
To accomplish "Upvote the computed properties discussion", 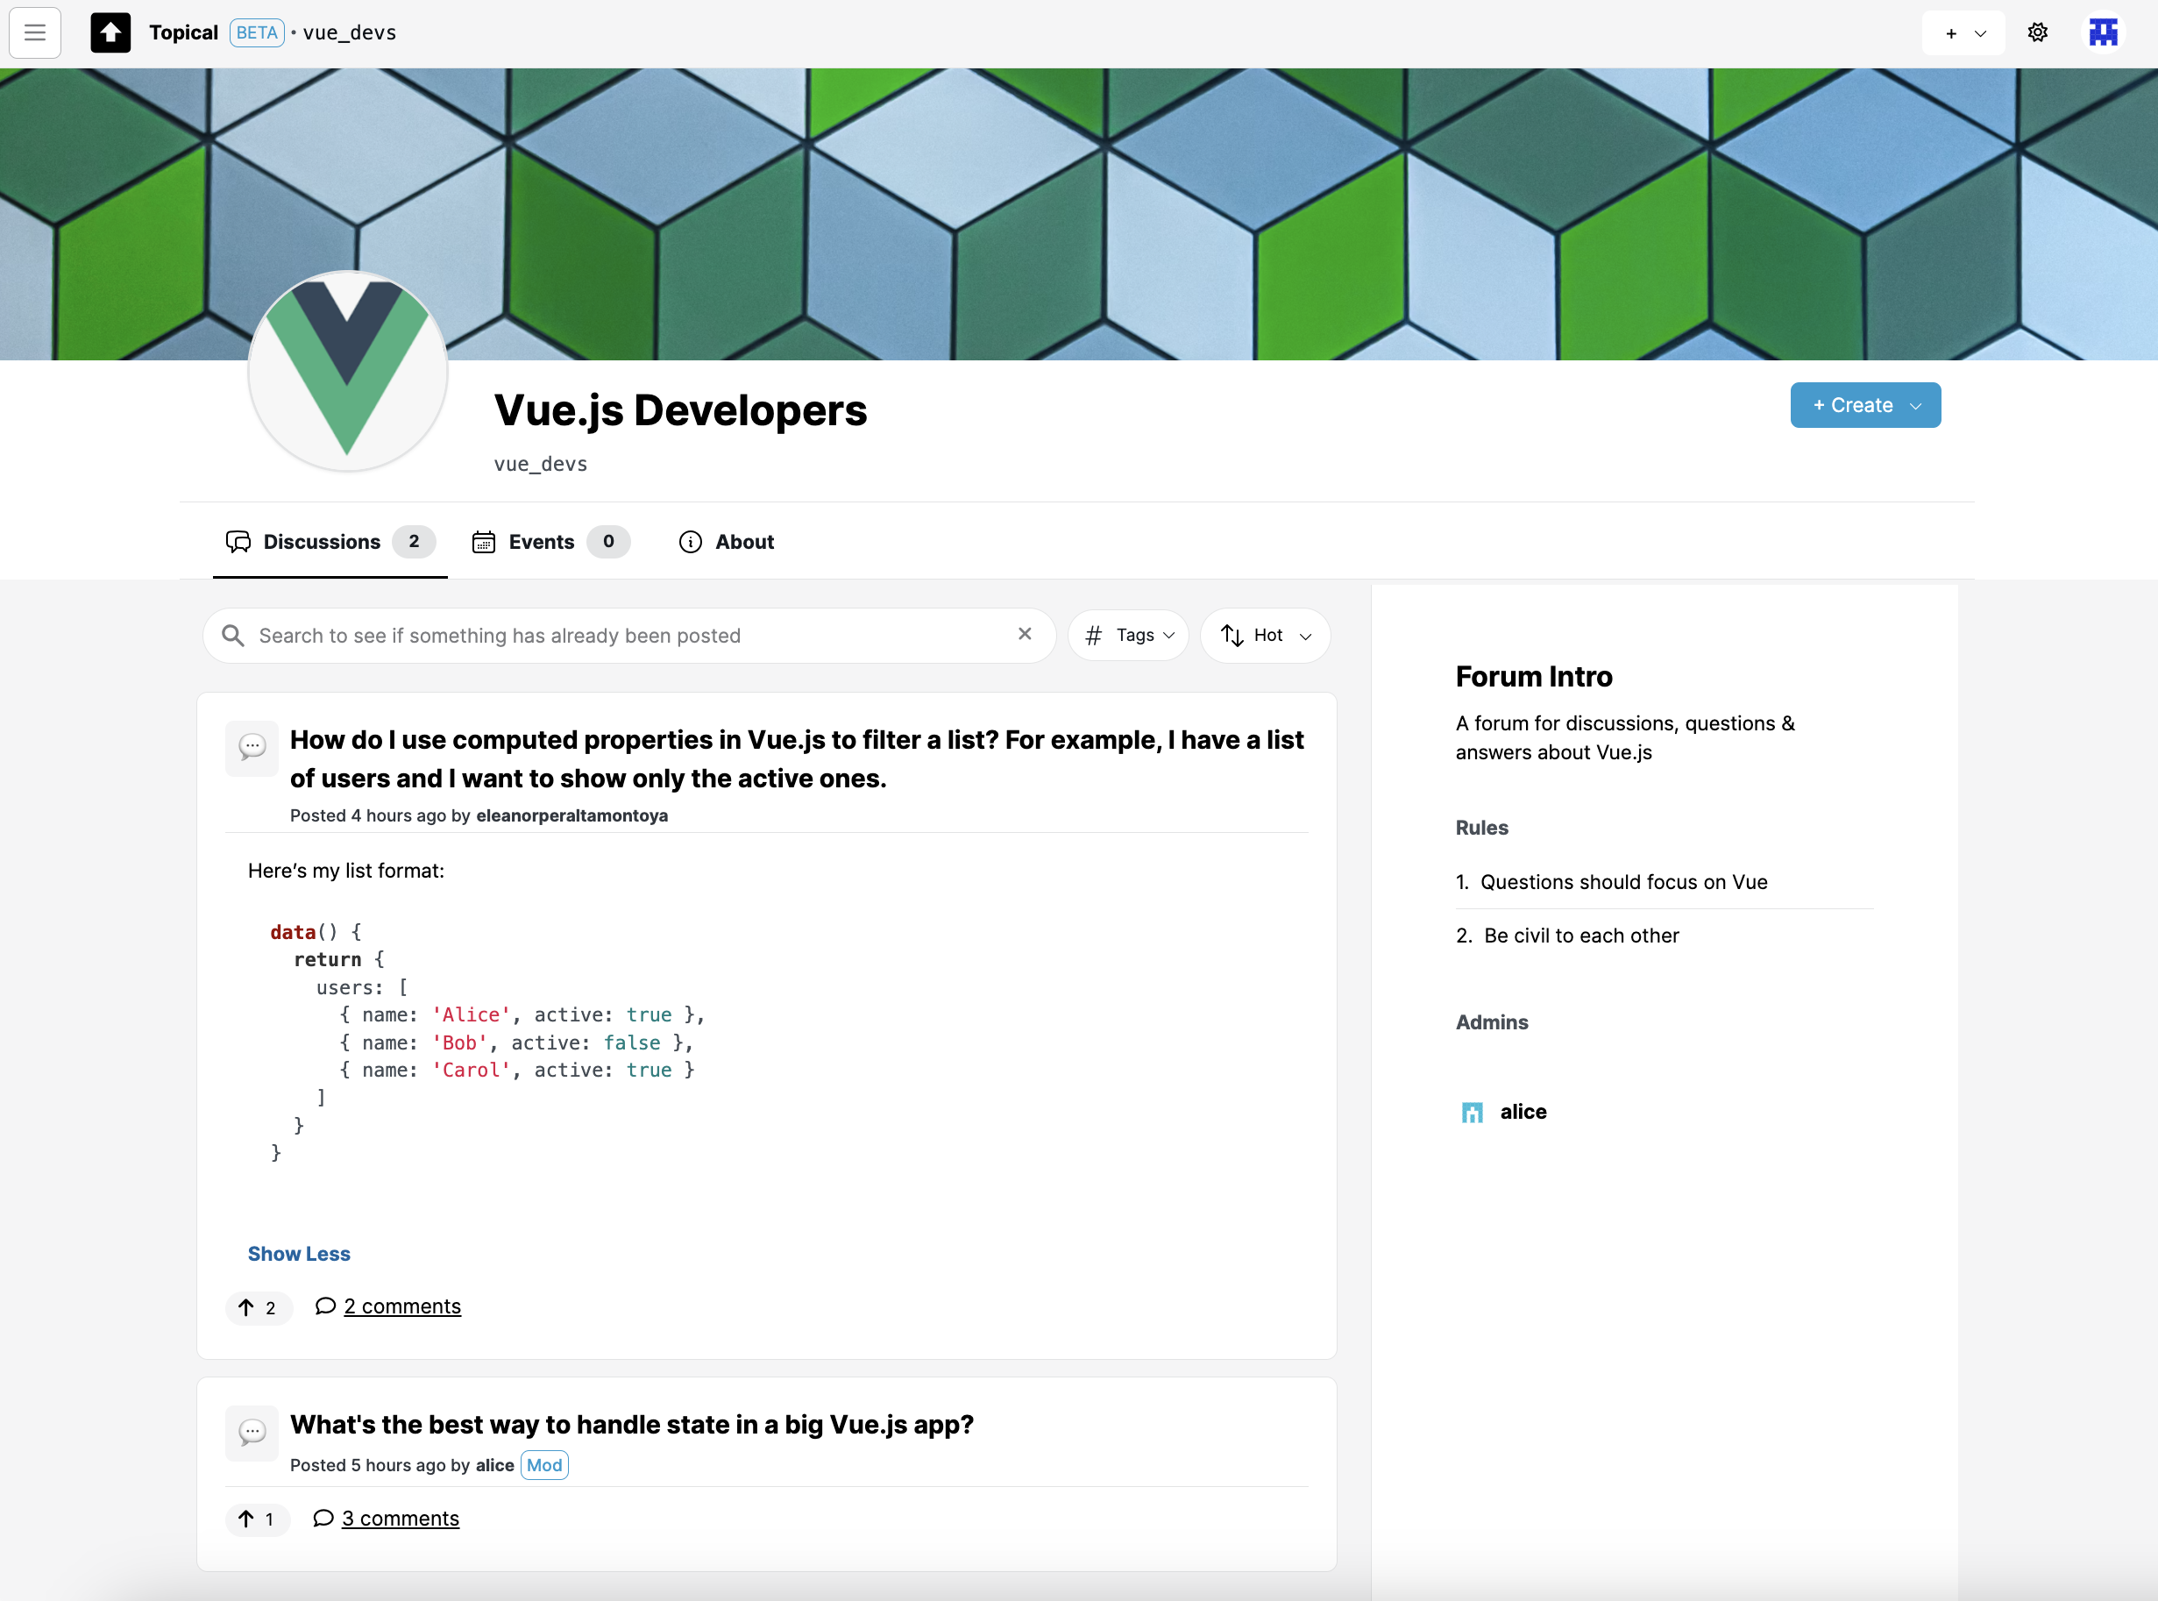I will point(259,1307).
